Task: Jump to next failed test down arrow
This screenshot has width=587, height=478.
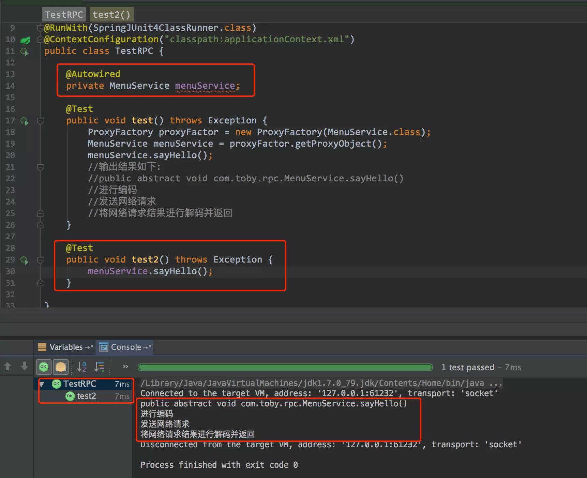Action: point(25,367)
